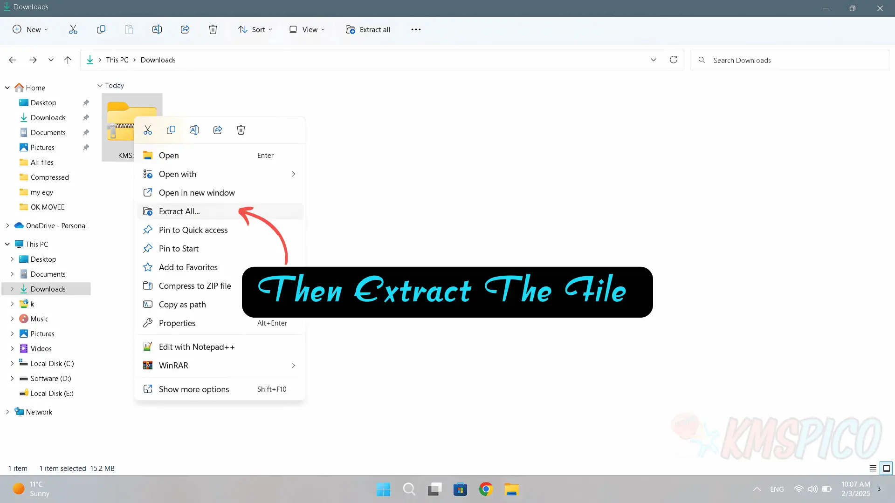Refresh the Downloads folder view

674,60
